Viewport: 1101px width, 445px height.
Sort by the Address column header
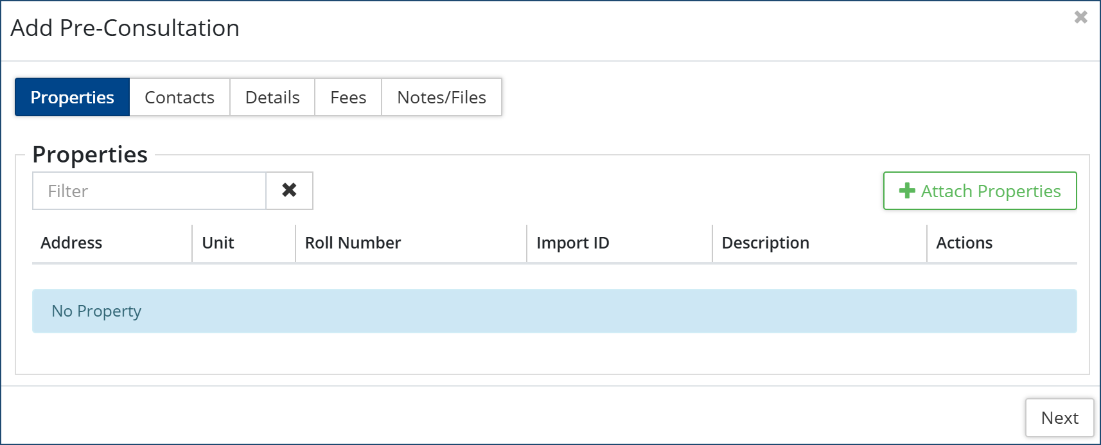pos(71,243)
